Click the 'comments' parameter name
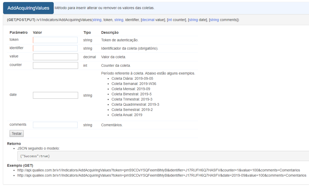Screen dimensions: 309x187 [x=18, y=124]
